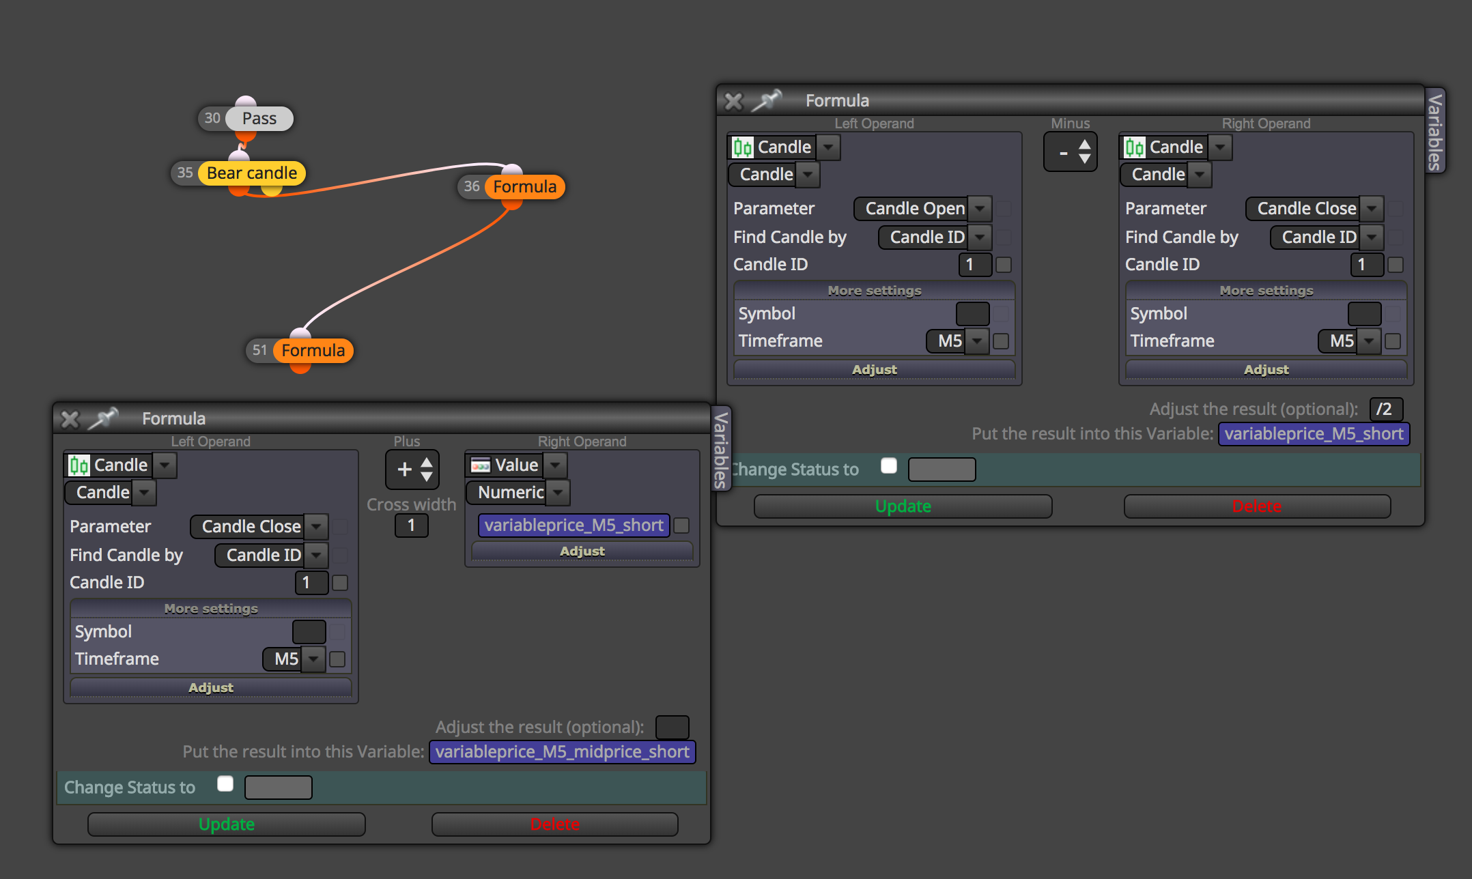Collapse More settings in top Left Operand
The width and height of the screenshot is (1472, 879).
tap(874, 291)
